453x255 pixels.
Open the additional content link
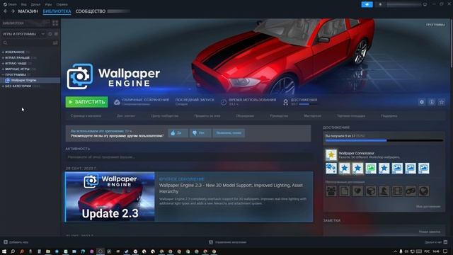126,116
